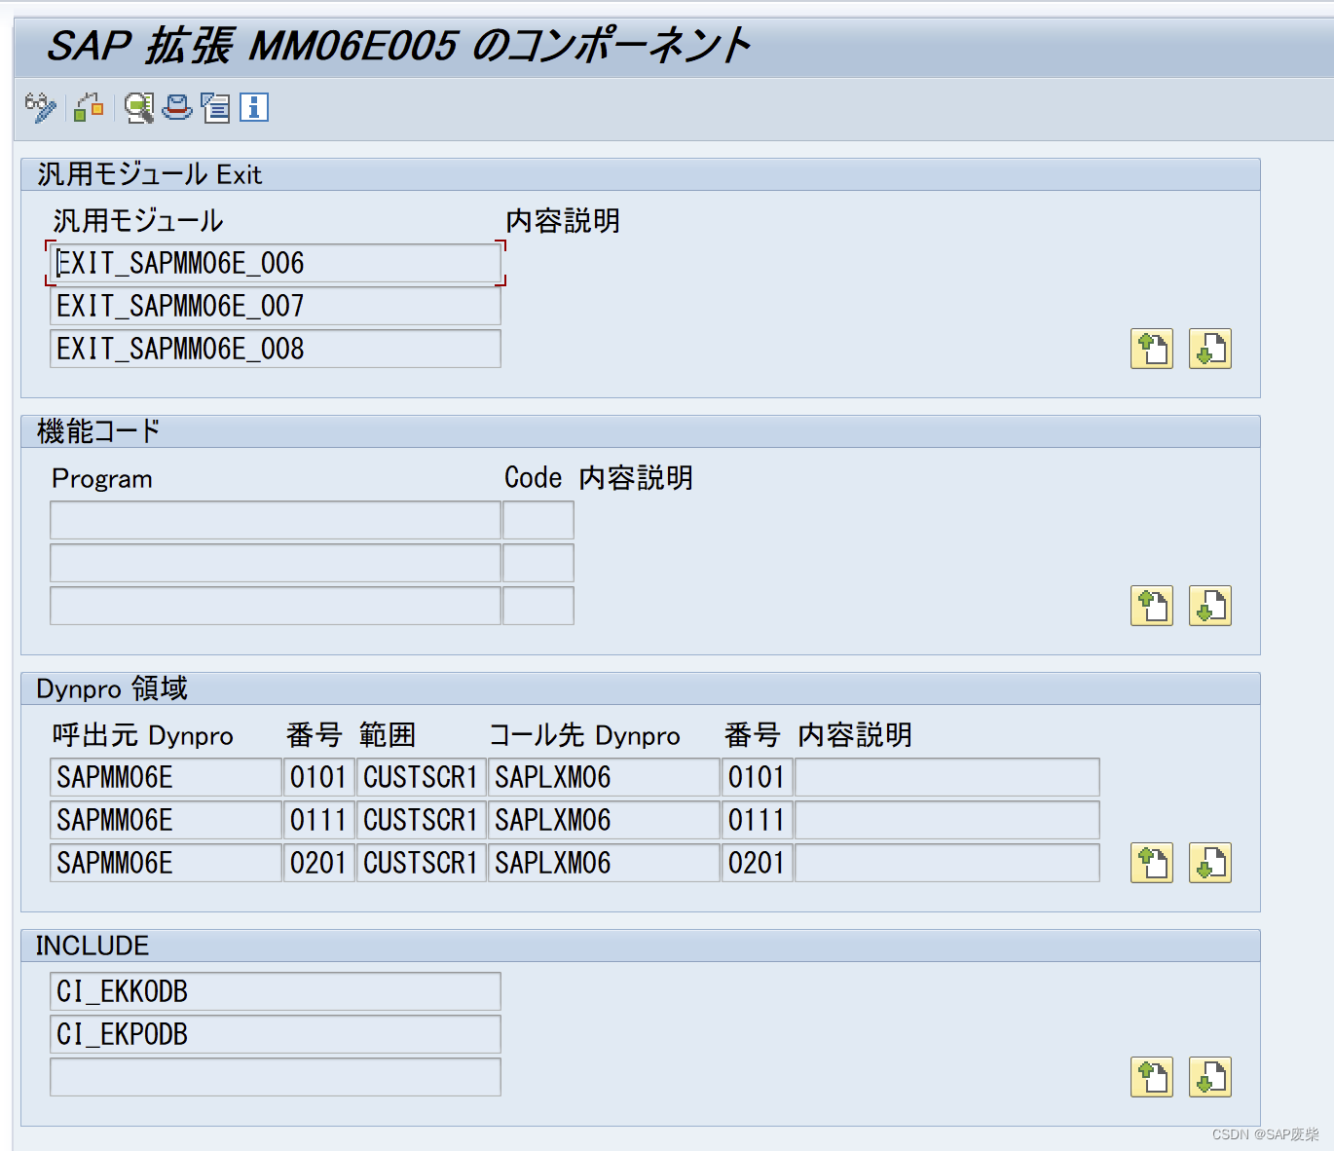Viewport: 1334px width, 1151px height.
Task: Click the second empty Program field
Action: (x=276, y=563)
